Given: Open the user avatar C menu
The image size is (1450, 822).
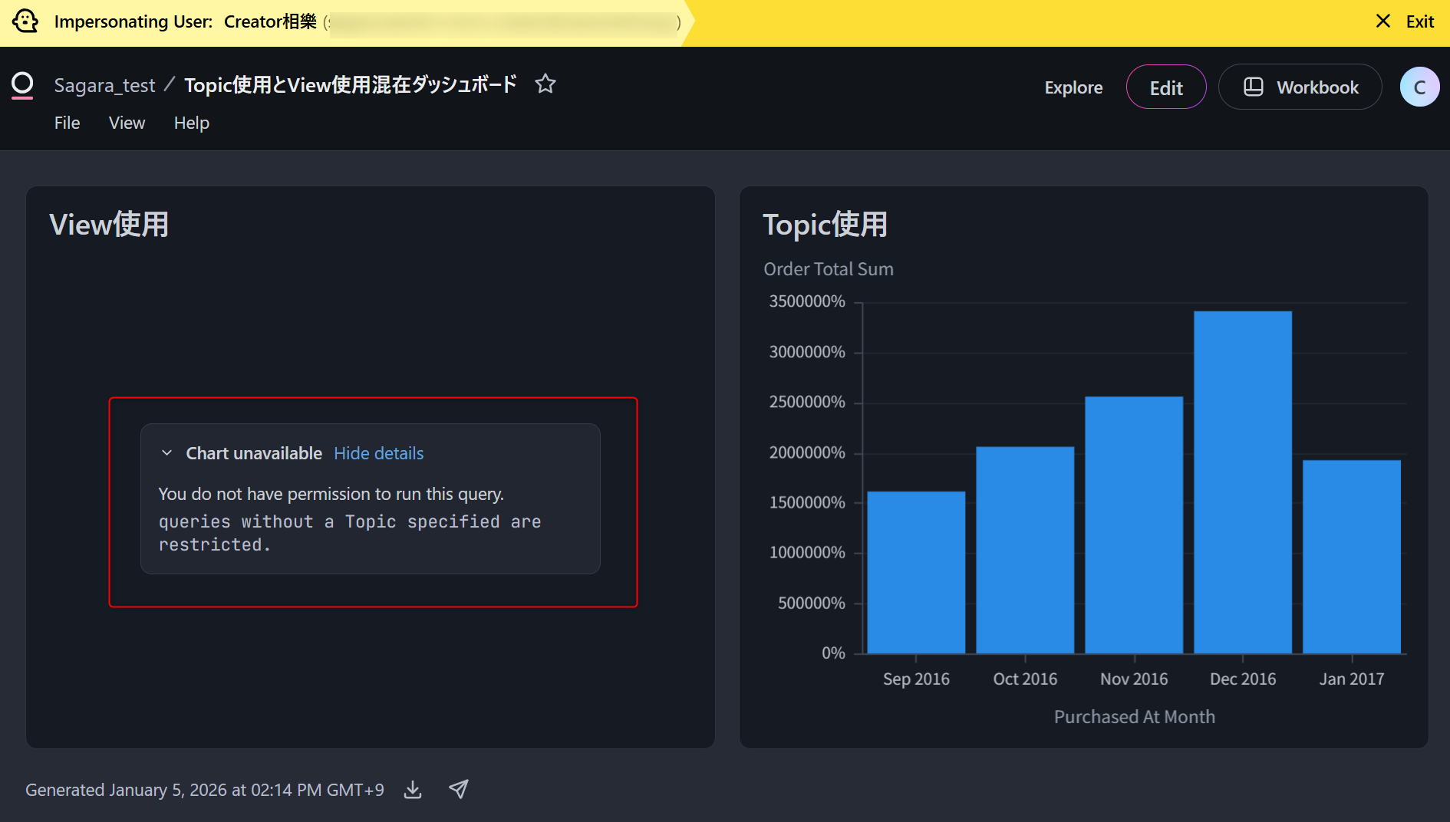Looking at the screenshot, I should 1419,87.
